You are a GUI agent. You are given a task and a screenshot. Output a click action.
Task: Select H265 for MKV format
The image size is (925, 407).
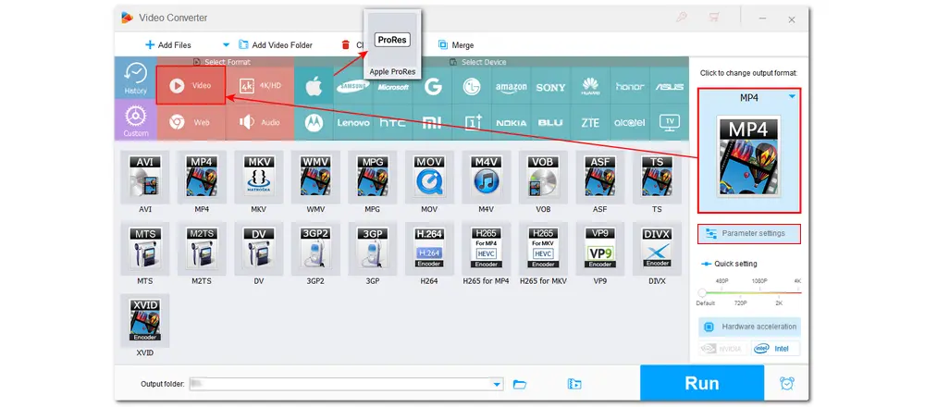543,249
